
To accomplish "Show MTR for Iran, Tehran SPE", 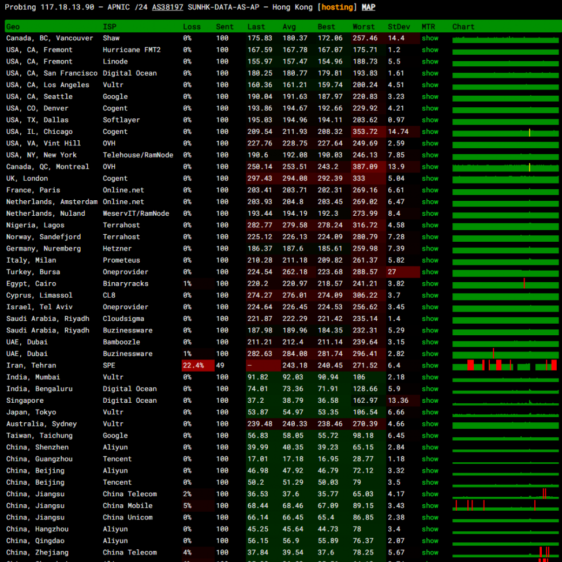I will pyautogui.click(x=430, y=366).
